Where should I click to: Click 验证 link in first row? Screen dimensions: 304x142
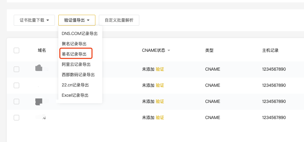[160, 69]
